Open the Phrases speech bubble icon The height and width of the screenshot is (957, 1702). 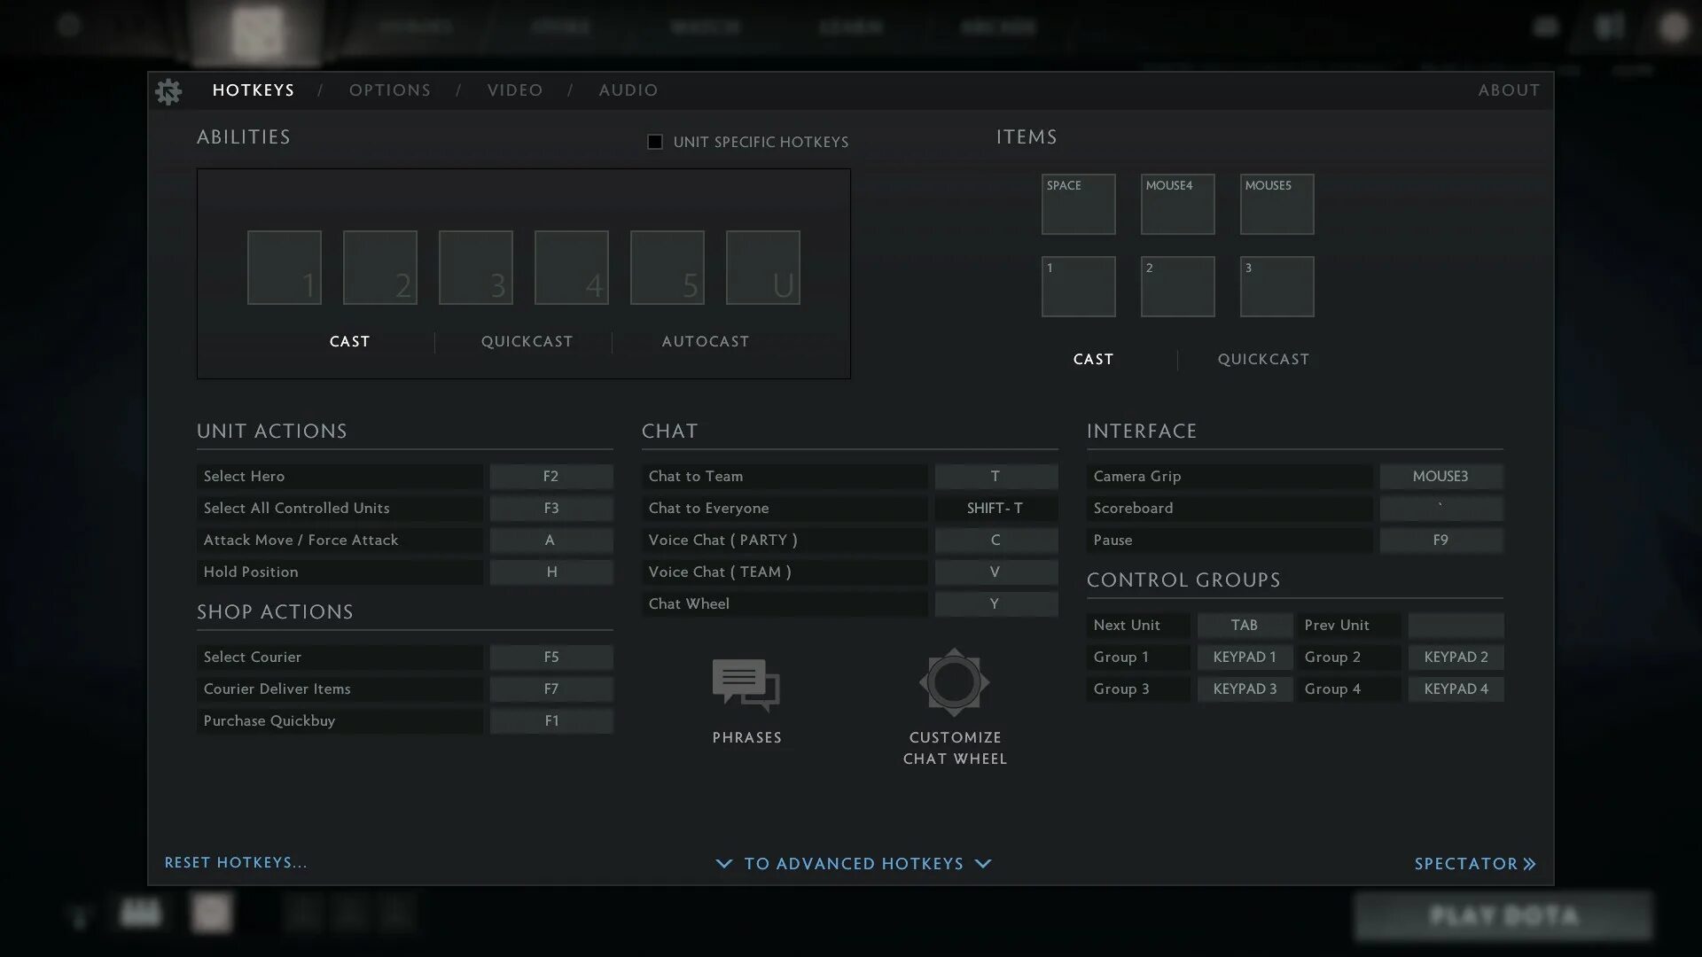click(746, 685)
